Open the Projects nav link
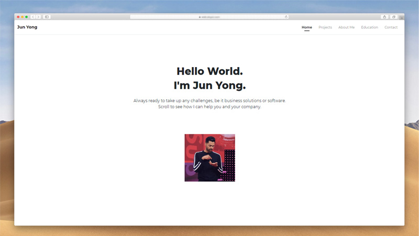 [x=325, y=27]
